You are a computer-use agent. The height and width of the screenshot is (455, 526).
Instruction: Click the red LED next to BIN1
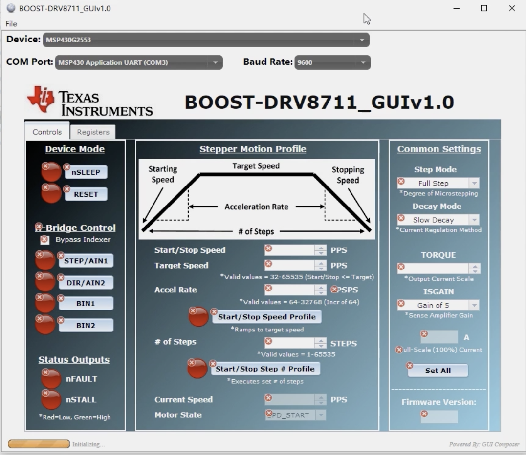click(x=45, y=303)
